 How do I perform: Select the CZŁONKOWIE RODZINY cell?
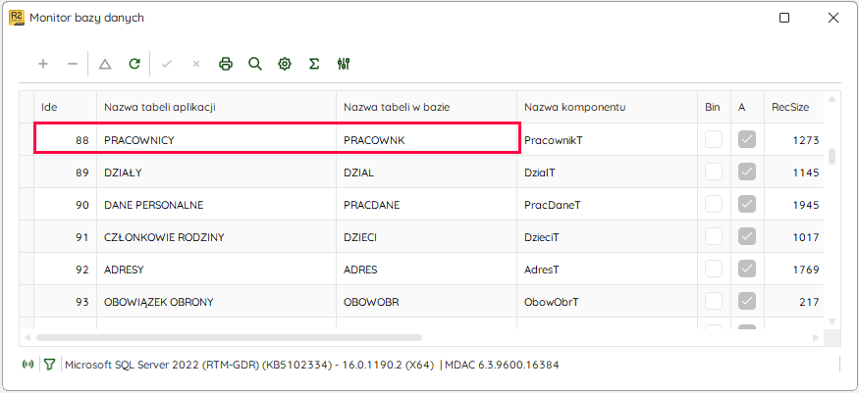point(216,236)
